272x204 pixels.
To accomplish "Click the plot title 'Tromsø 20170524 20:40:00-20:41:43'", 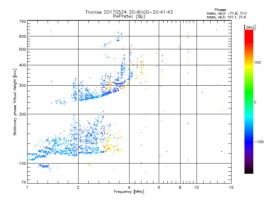I will [x=129, y=12].
